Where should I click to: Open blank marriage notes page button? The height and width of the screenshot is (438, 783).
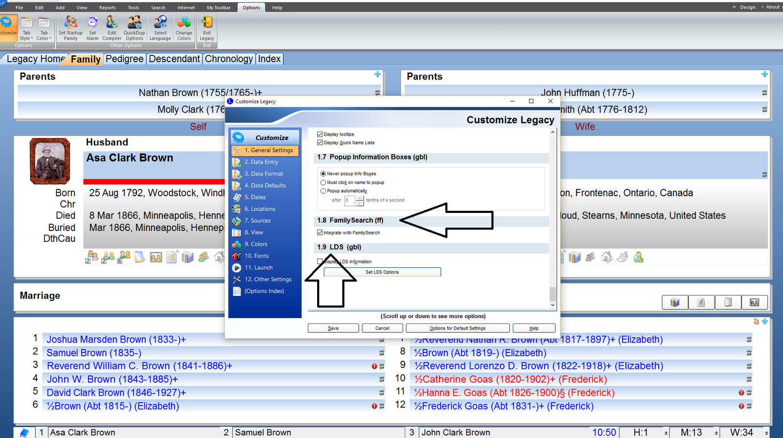[x=728, y=302]
